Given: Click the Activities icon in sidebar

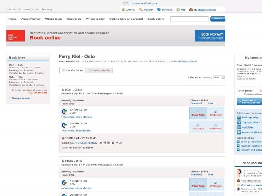Looking at the screenshot, I should 239,127.
